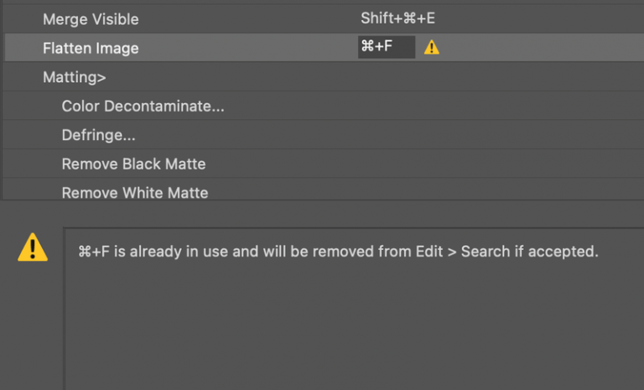Choose the Remove Black Matte entry

pos(133,164)
